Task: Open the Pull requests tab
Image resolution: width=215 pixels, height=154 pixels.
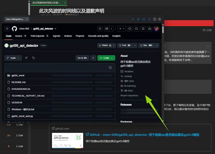Action: click(x=40, y=36)
